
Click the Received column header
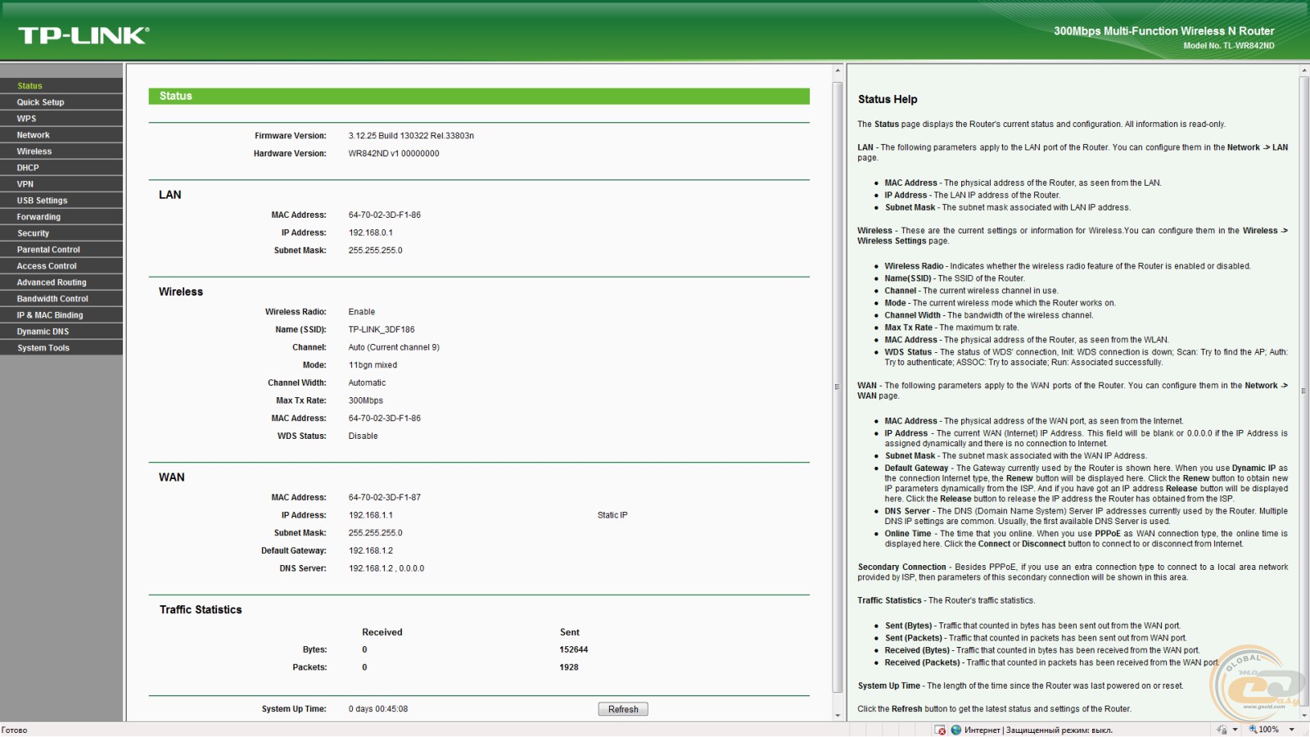(382, 633)
